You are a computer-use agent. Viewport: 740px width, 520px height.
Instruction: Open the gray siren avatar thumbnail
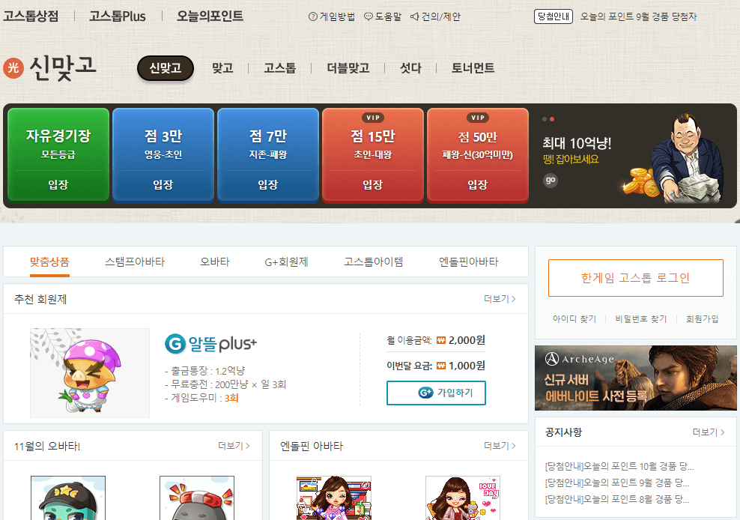click(197, 498)
